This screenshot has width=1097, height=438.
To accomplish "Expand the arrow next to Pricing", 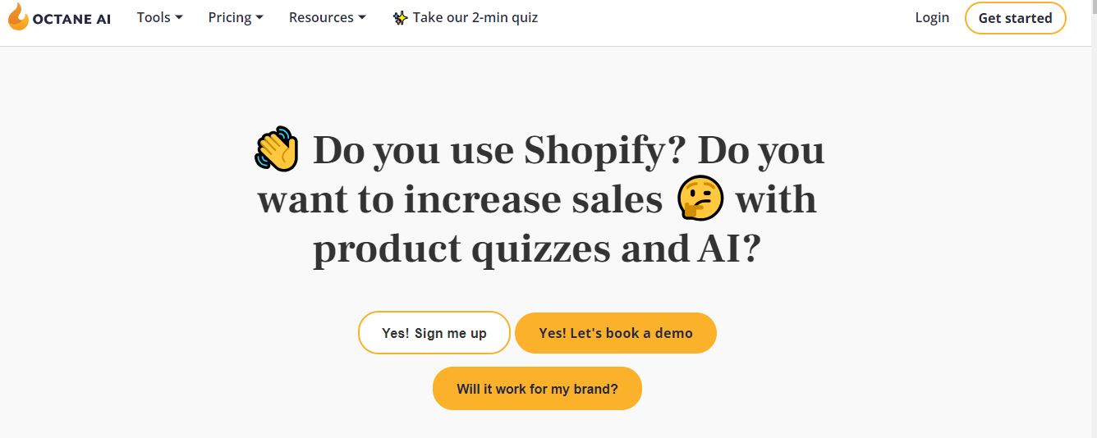I will pos(259,17).
